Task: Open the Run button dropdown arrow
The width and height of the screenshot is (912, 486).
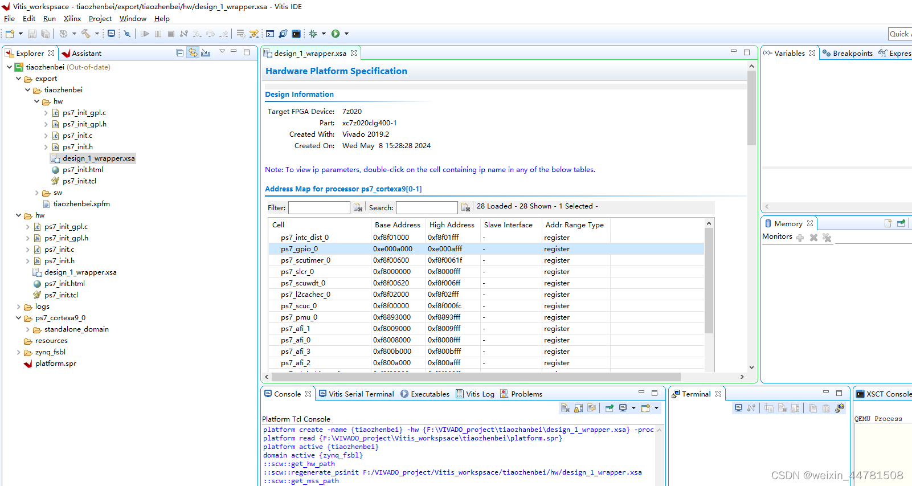Action: 346,34
